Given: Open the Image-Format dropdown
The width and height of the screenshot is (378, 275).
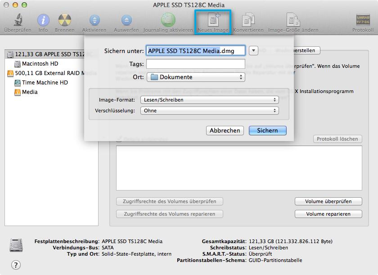Looking at the screenshot, I should tap(210, 100).
